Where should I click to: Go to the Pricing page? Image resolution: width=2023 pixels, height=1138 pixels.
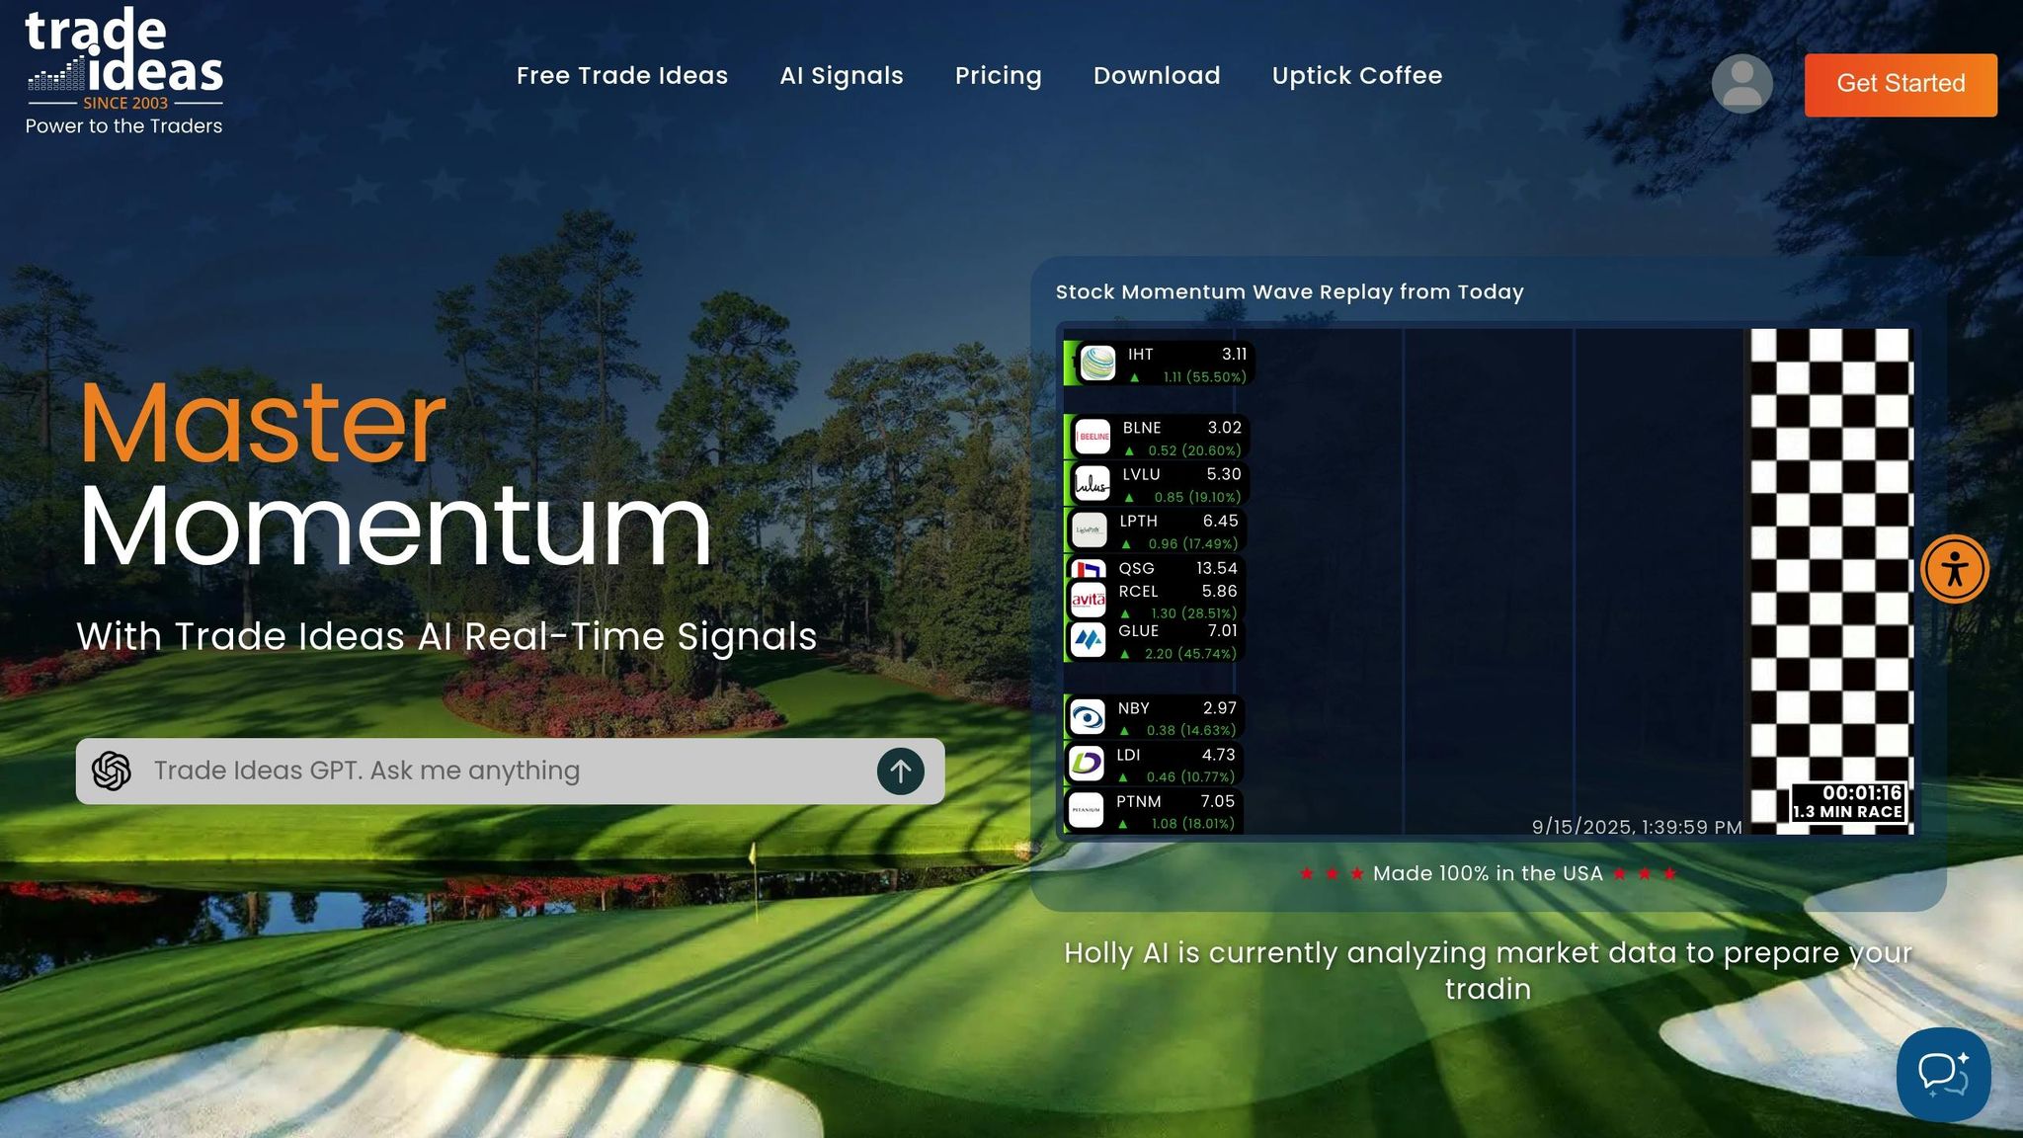[999, 76]
